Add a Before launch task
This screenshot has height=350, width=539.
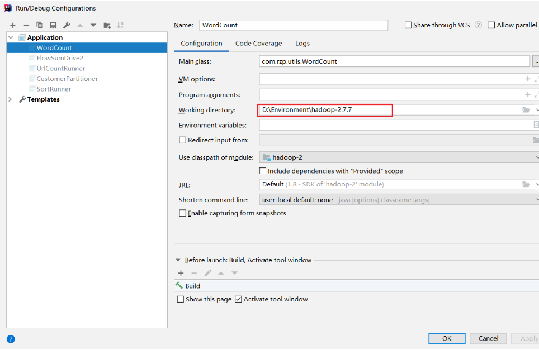click(x=181, y=273)
